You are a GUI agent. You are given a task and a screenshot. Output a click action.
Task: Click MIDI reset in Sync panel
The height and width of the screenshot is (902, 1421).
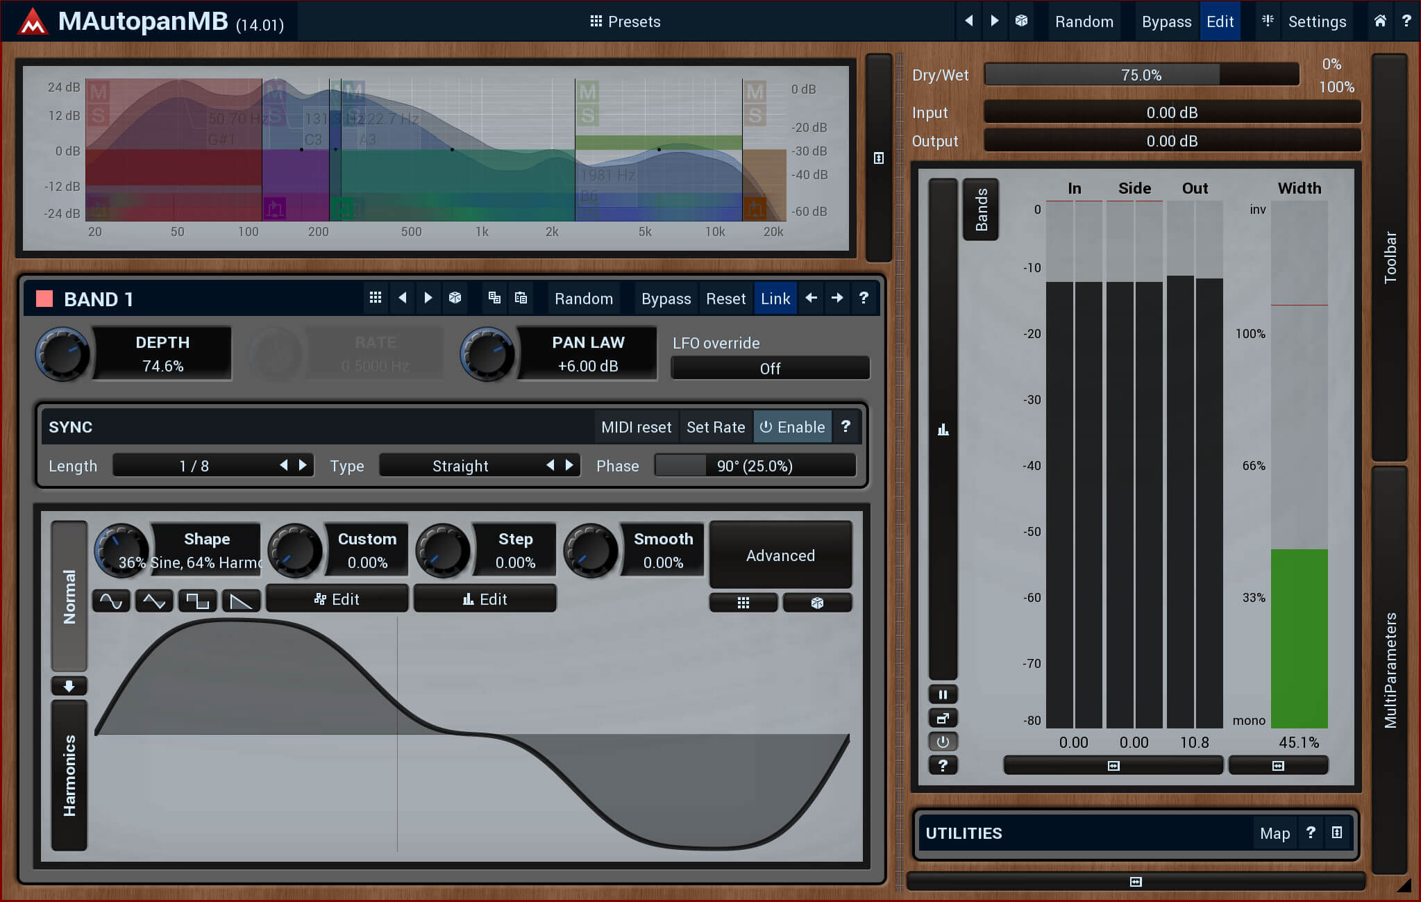tap(636, 427)
